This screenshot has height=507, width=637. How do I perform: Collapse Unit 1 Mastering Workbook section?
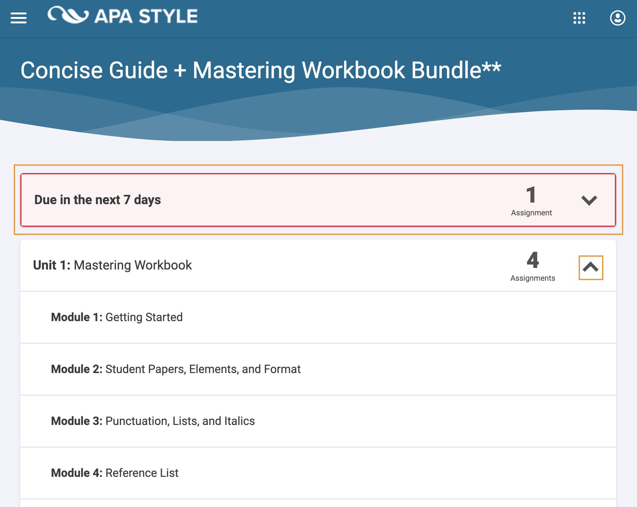(591, 268)
